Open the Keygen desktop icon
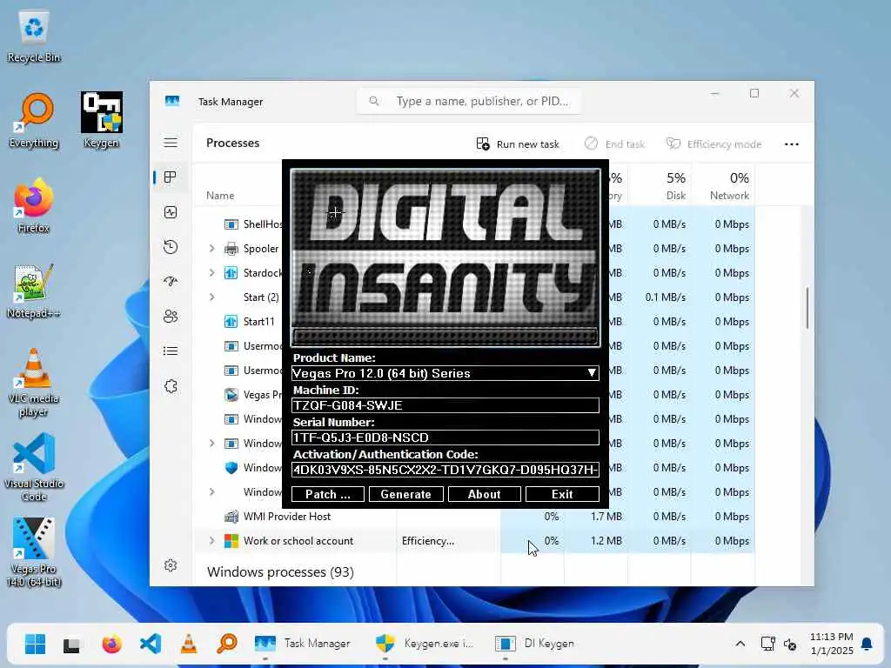Viewport: 891px width, 668px height. tap(101, 120)
